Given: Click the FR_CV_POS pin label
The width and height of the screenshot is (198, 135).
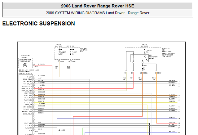Looking at the screenshot, I should point(28,98).
